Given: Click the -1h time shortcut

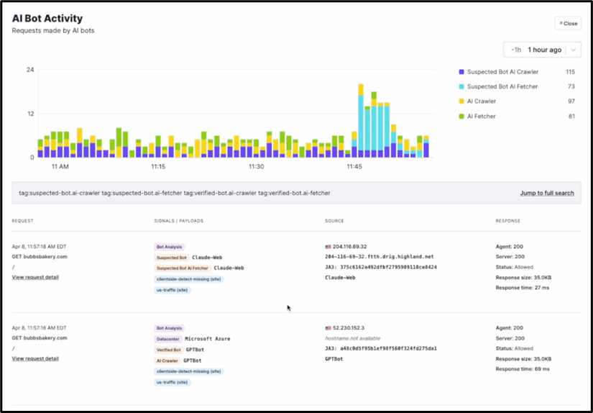Looking at the screenshot, I should pyautogui.click(x=515, y=50).
